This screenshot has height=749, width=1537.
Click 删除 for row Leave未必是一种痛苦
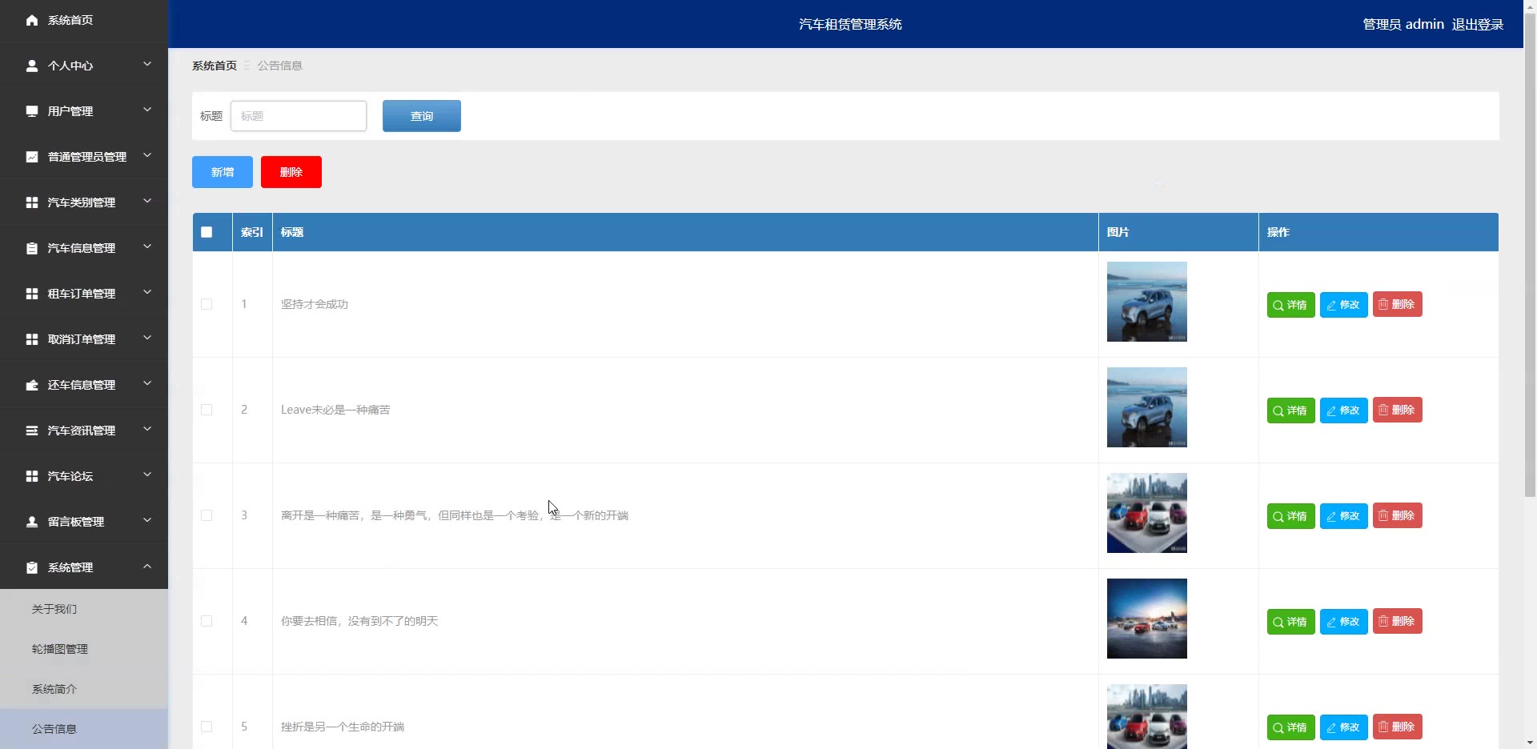coord(1398,410)
